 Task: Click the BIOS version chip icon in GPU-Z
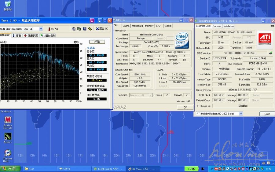click(x=270, y=53)
